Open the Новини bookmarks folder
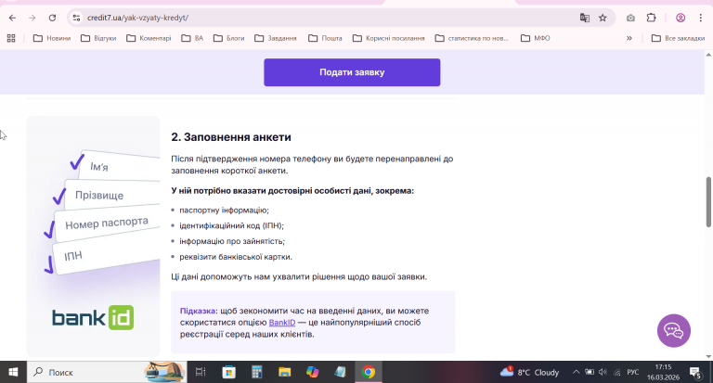The width and height of the screenshot is (713, 383). [52, 38]
